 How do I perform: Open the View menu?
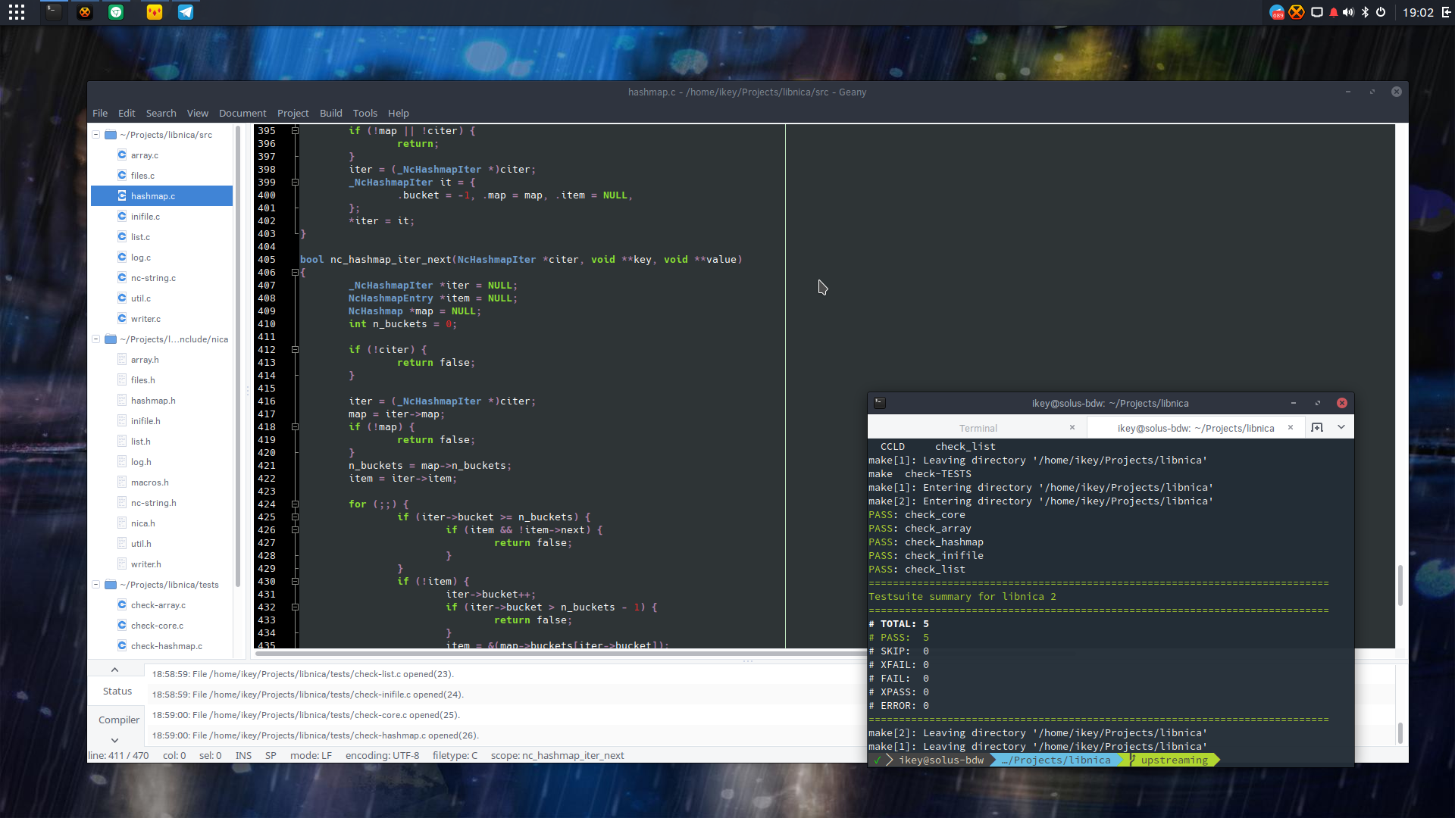pyautogui.click(x=198, y=113)
